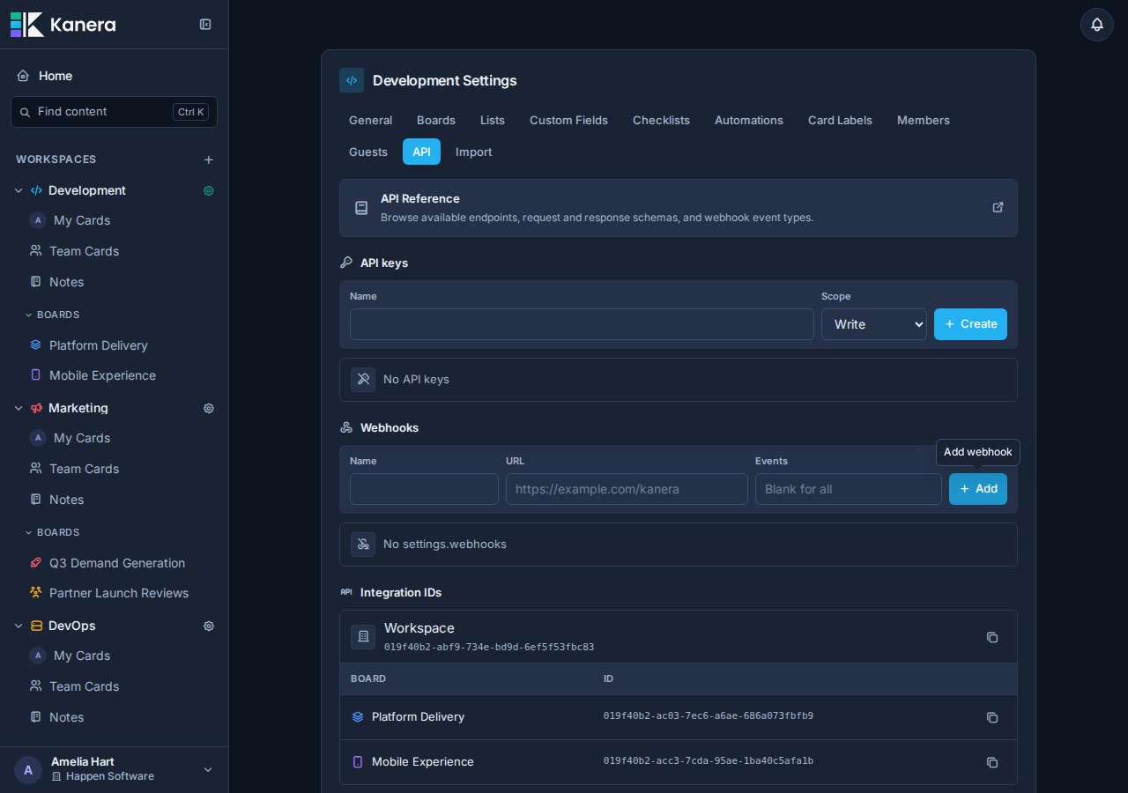Collapse the DevOps workspace tree
The height and width of the screenshot is (793, 1128).
click(19, 626)
